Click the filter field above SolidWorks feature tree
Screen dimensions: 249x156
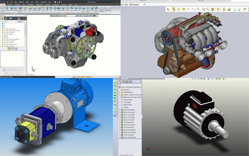[x=130, y=84]
